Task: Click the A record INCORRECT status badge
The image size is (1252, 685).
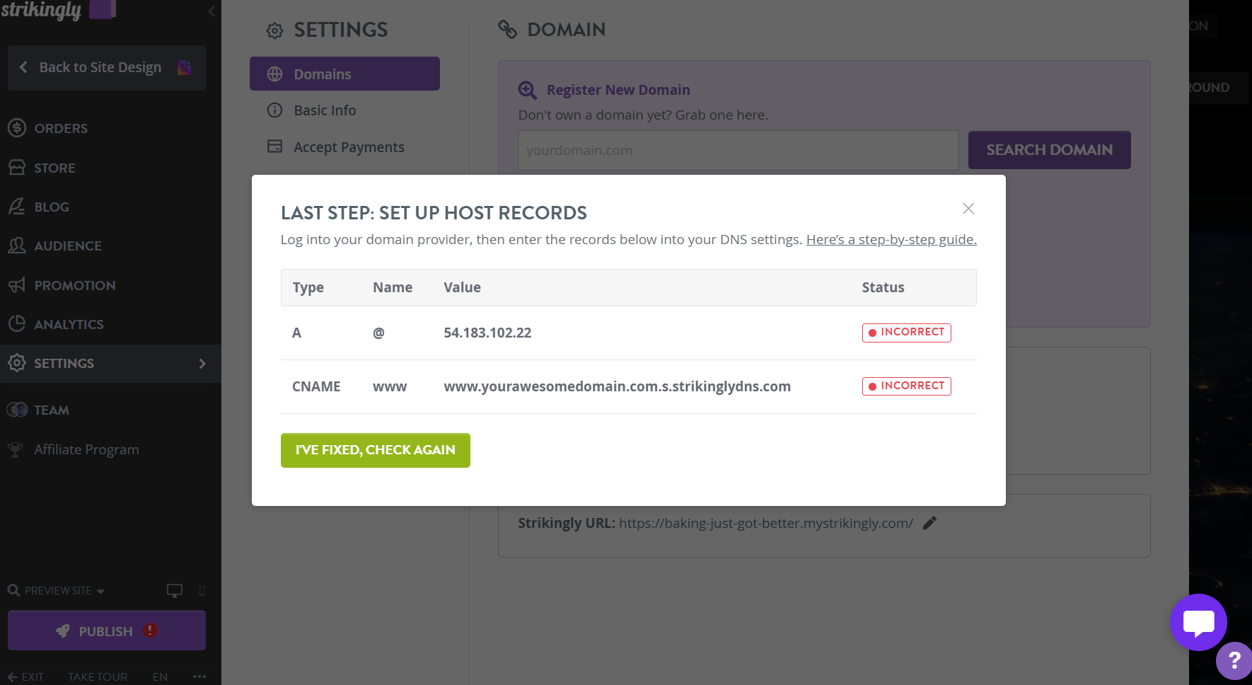Action: pyautogui.click(x=907, y=333)
